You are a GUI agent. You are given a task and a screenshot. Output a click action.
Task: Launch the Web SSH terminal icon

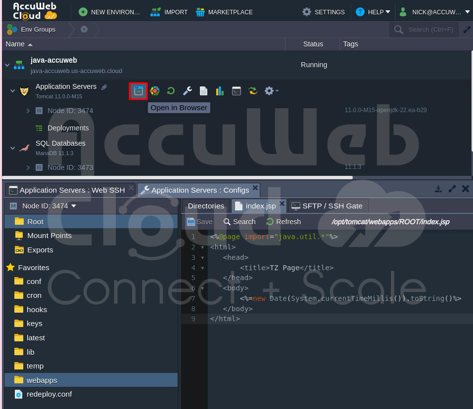pos(236,91)
